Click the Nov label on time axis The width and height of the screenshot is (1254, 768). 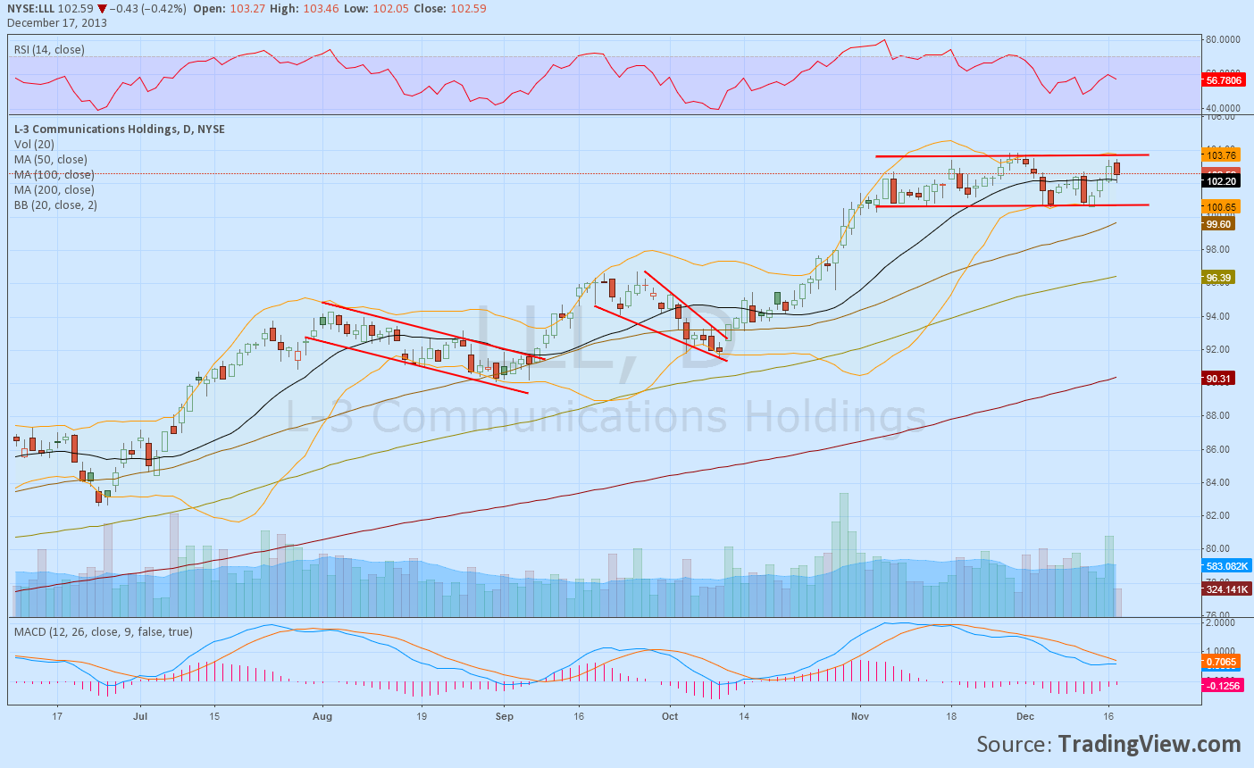(x=860, y=716)
